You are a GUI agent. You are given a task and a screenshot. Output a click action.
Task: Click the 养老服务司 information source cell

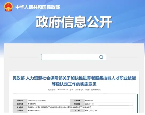point(49,104)
